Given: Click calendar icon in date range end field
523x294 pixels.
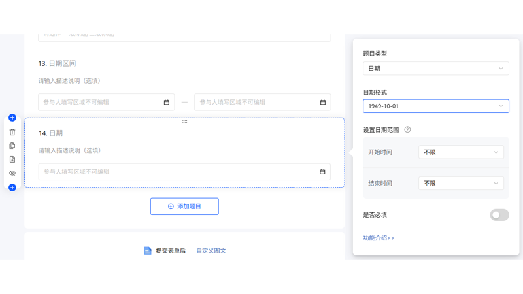Looking at the screenshot, I should point(322,102).
